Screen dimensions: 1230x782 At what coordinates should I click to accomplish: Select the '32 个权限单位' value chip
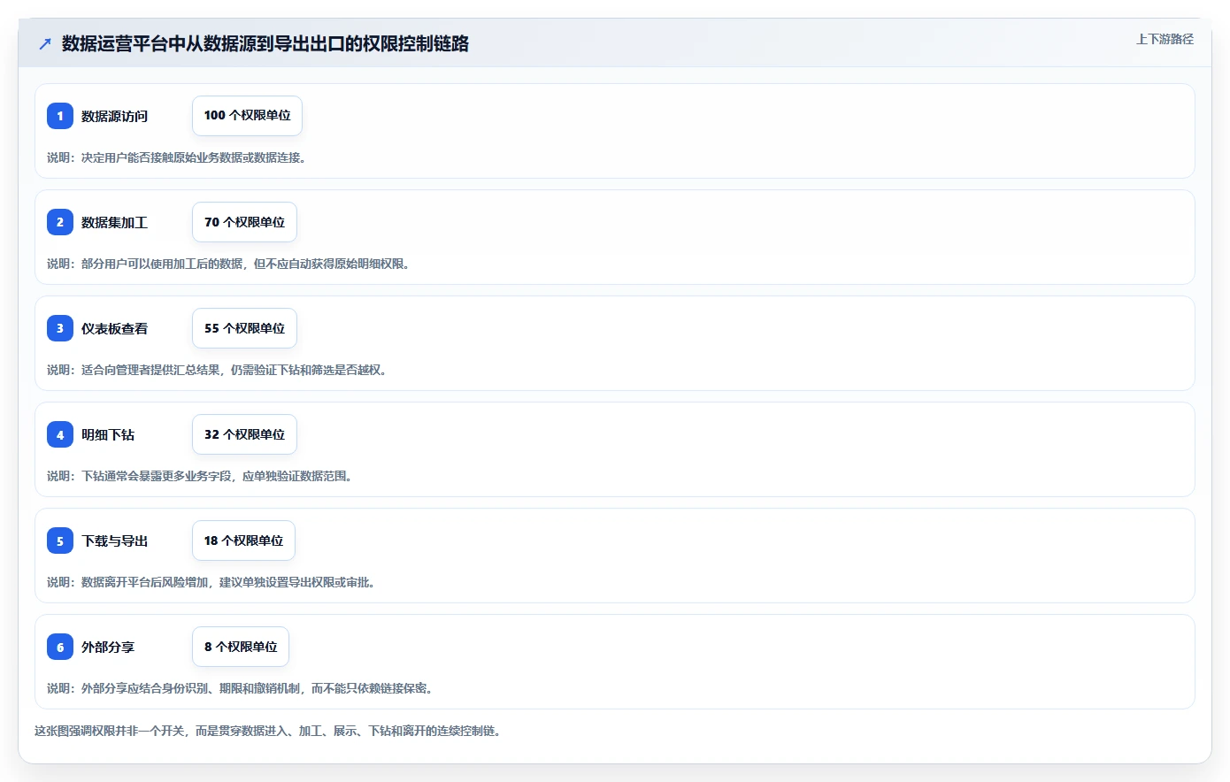(244, 434)
